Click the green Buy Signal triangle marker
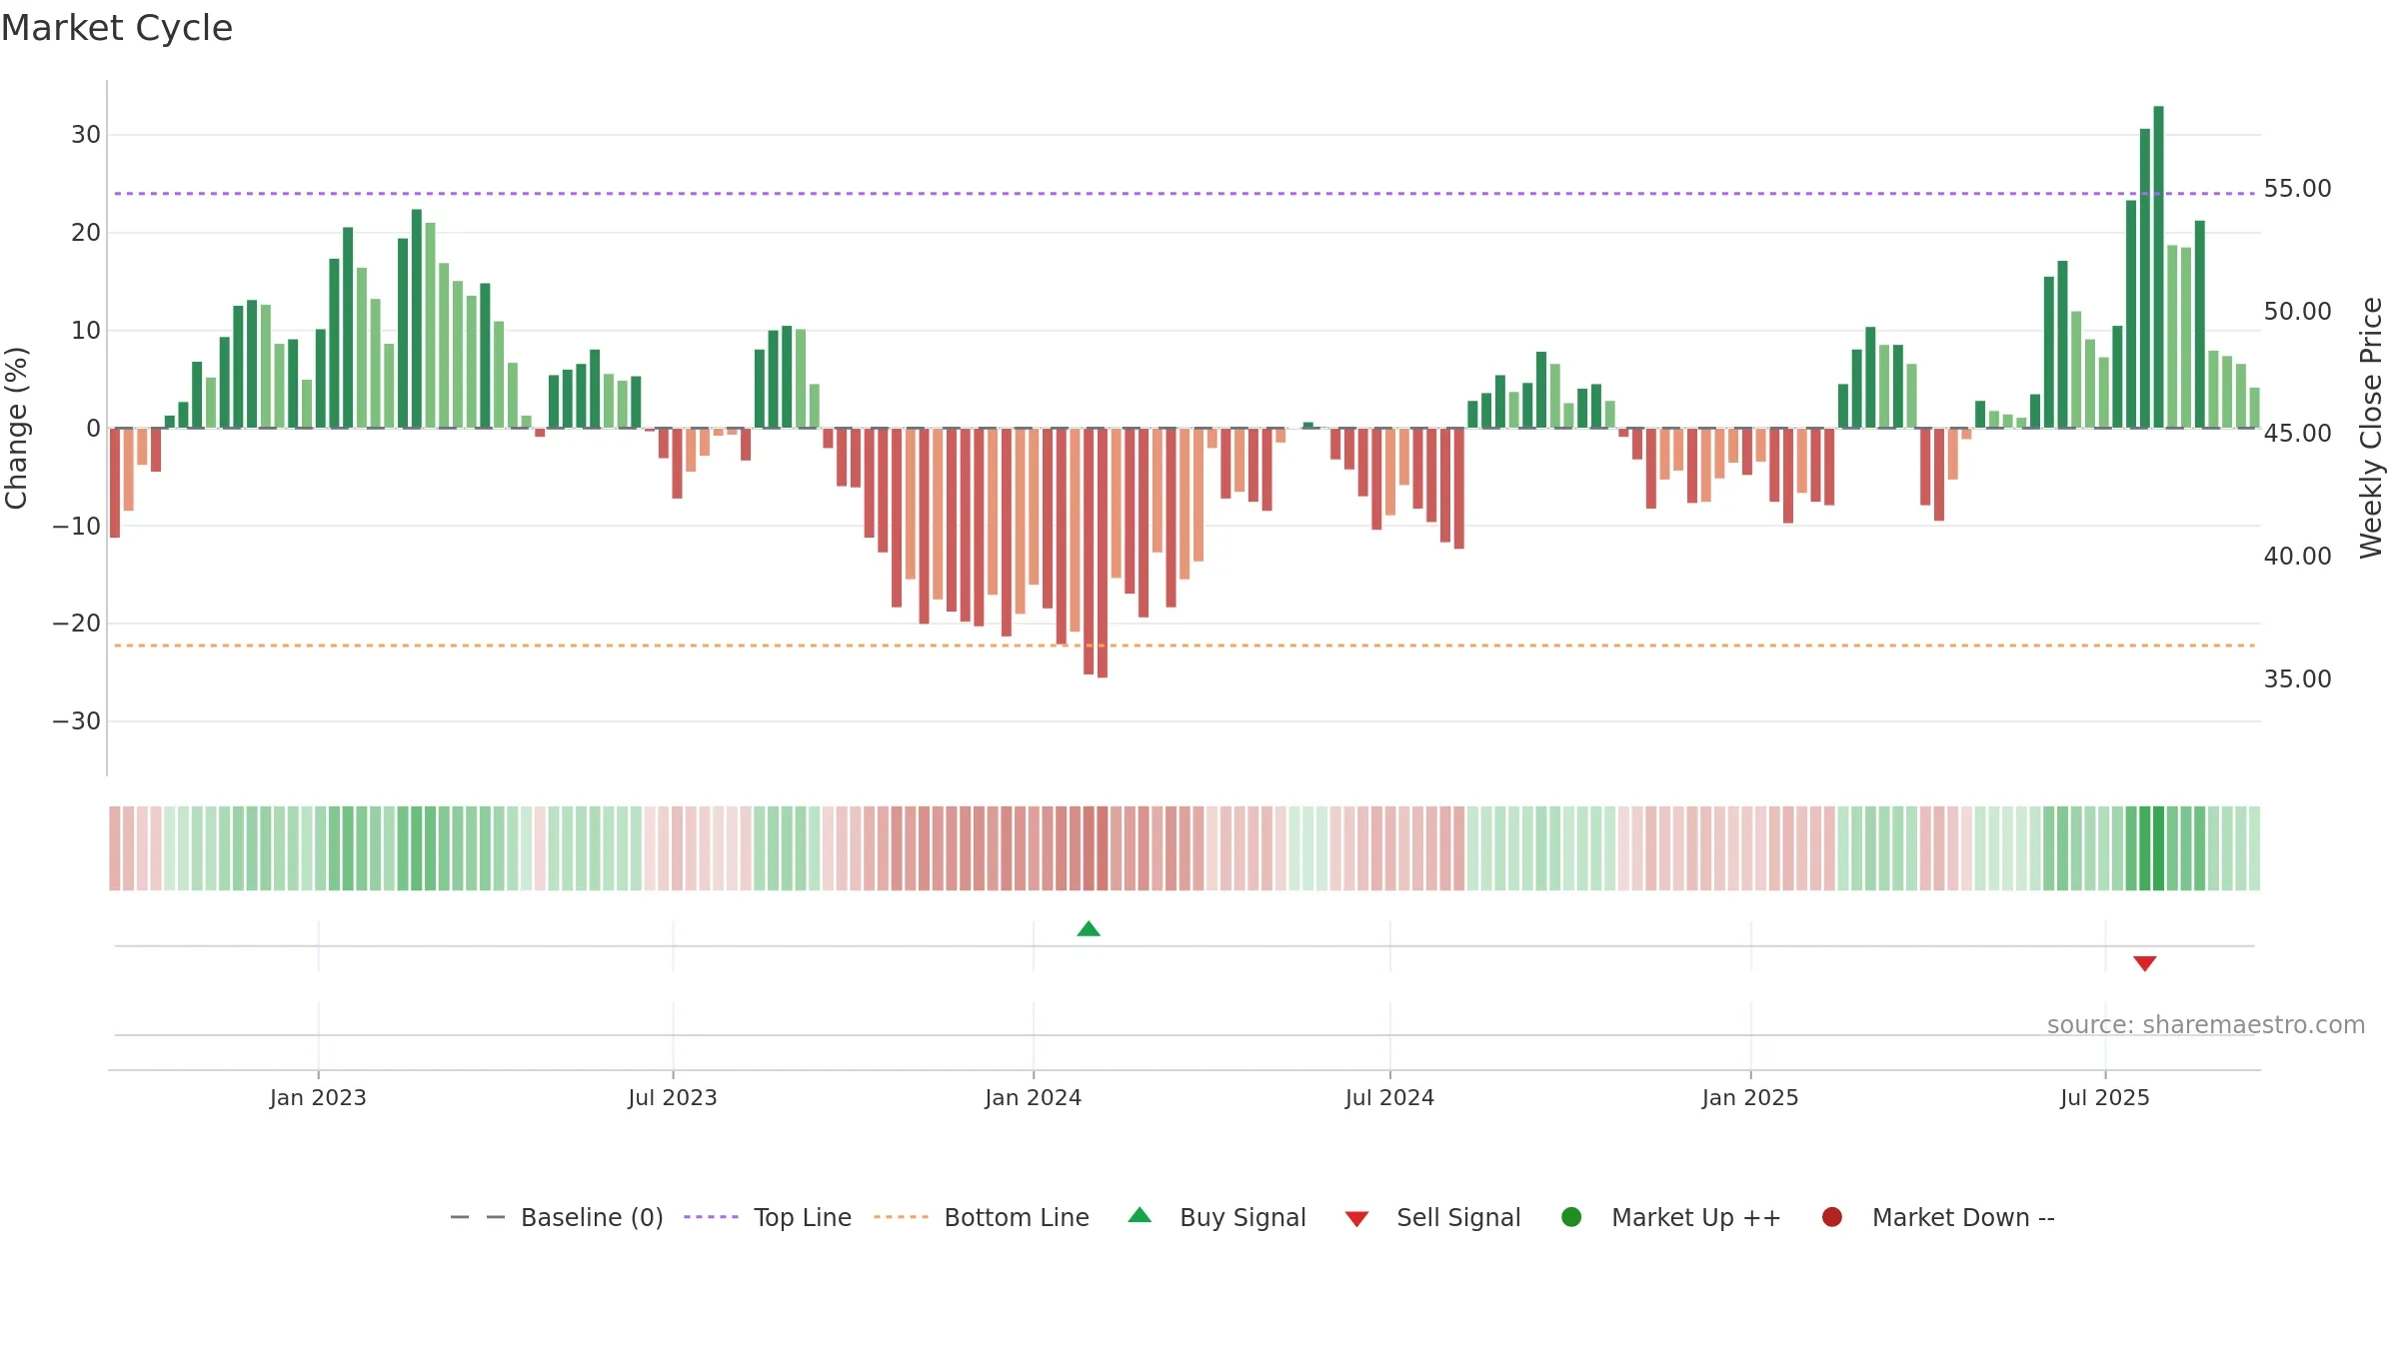 [x=1089, y=929]
